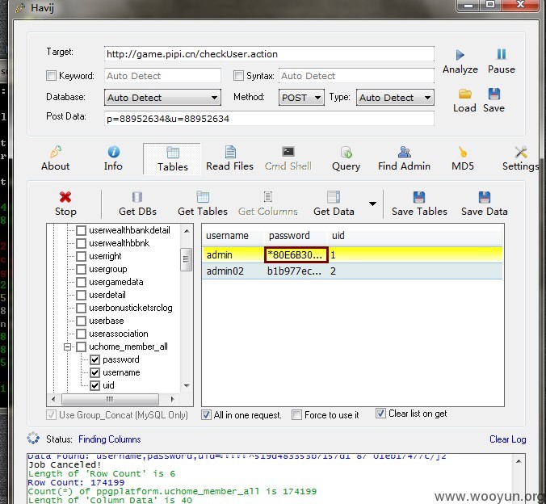
Task: Enable Force to use it
Action: pos(296,415)
